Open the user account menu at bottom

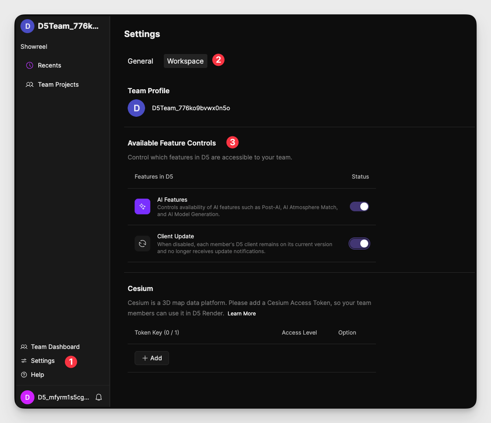(x=57, y=397)
